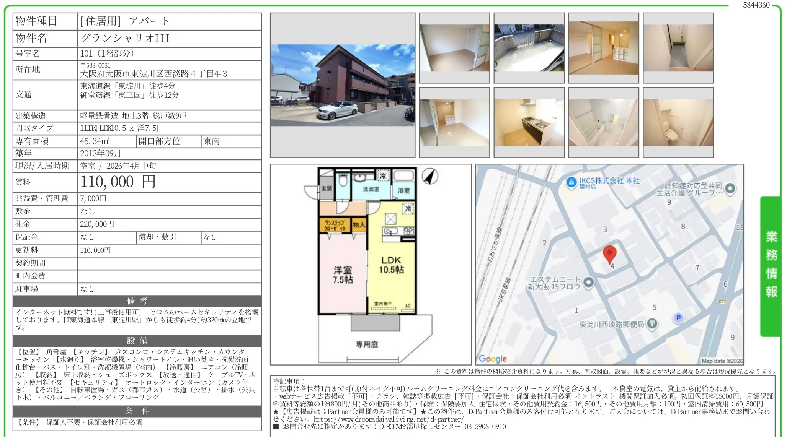Select the green 業務情報 side tab
Viewport: 787px width, 437px height.
tap(771, 265)
